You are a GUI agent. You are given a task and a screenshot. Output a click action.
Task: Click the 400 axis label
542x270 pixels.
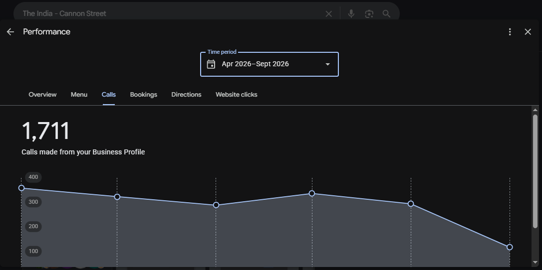pyautogui.click(x=33, y=177)
